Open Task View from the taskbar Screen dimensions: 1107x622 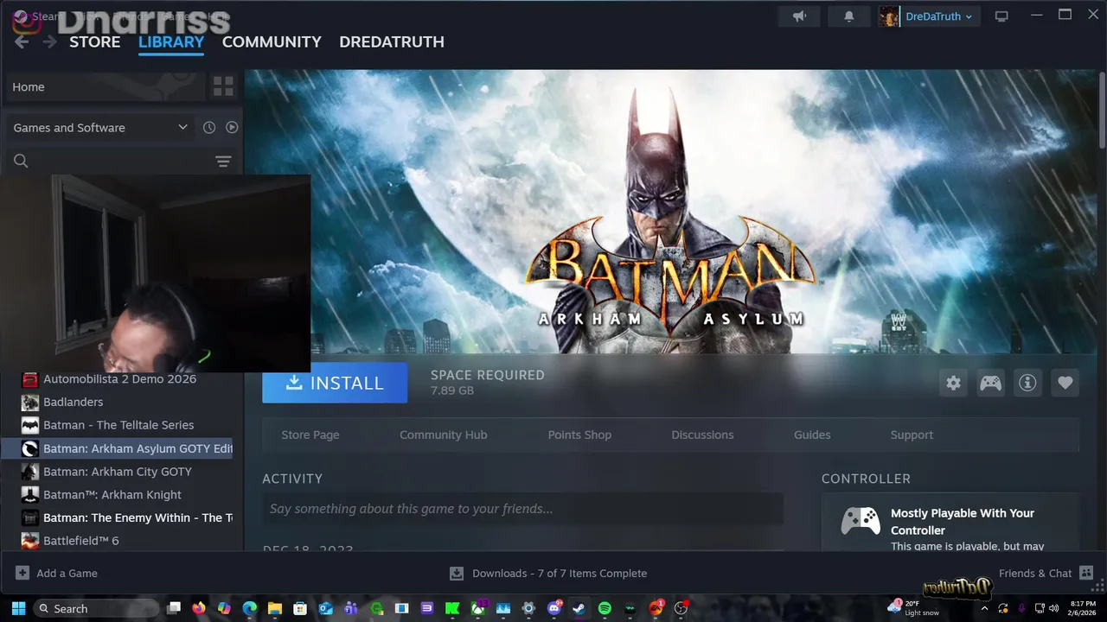pyautogui.click(x=174, y=608)
